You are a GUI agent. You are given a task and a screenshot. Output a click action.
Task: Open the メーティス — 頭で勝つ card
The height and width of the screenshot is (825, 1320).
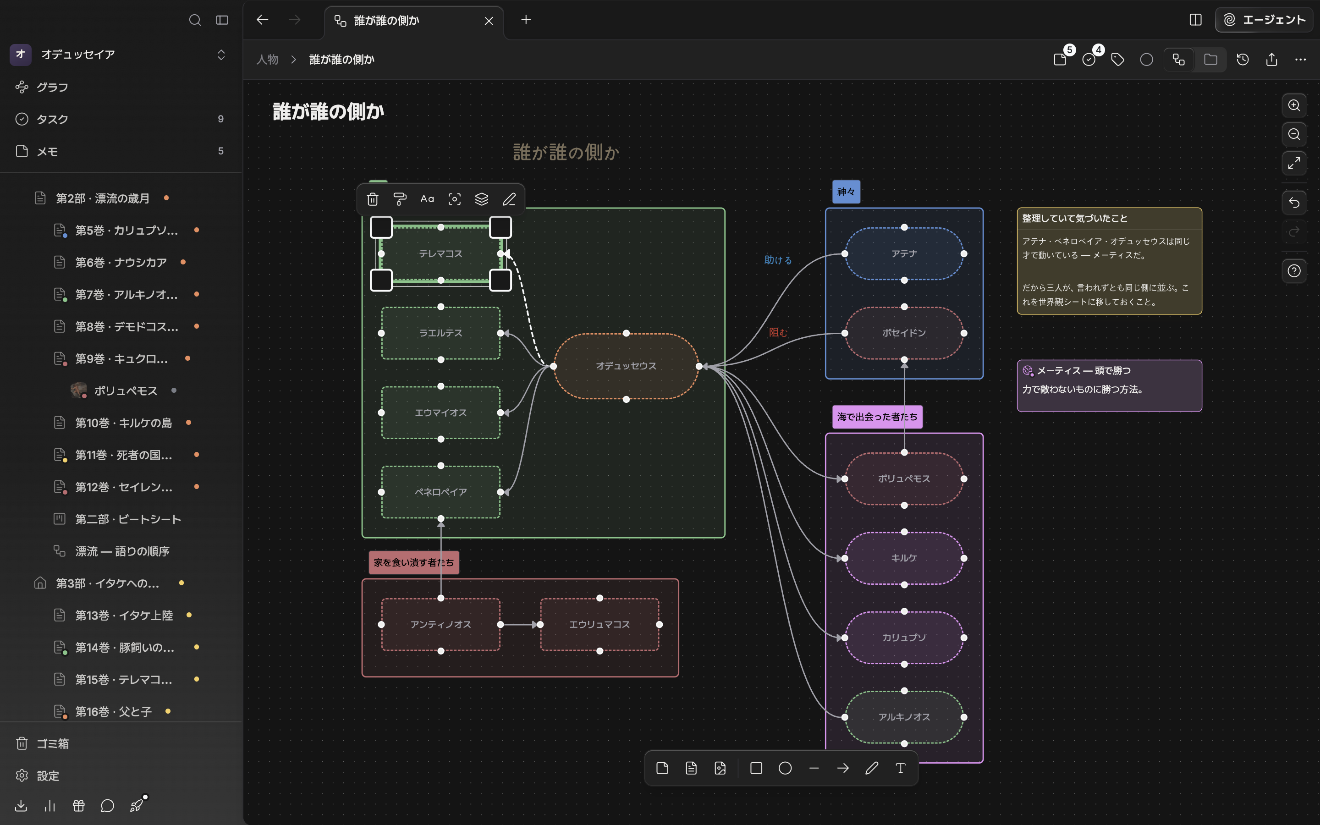tap(1109, 385)
